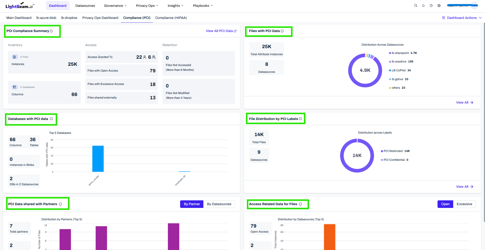Select the Excessive access toggle
This screenshot has height=250, width=485.
[464, 204]
